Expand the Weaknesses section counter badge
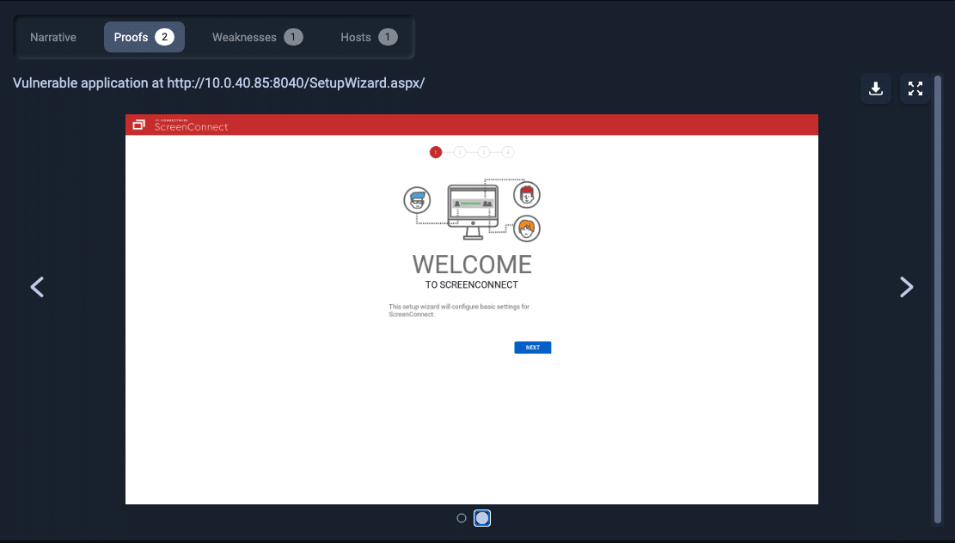The height and width of the screenshot is (543, 955). [x=293, y=37]
